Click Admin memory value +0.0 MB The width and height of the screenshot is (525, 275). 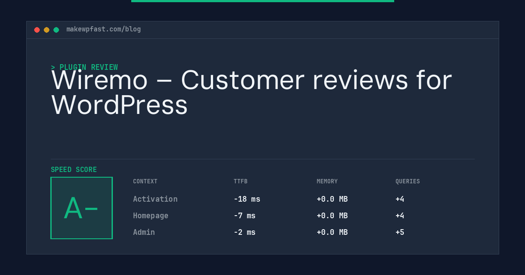[x=332, y=232]
